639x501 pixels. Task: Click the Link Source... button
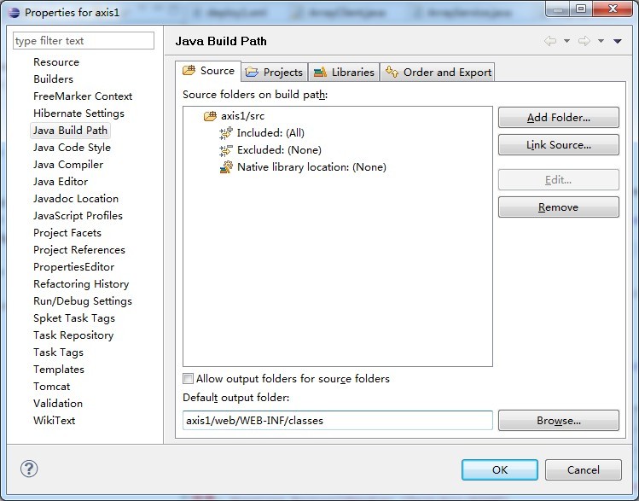coord(558,145)
